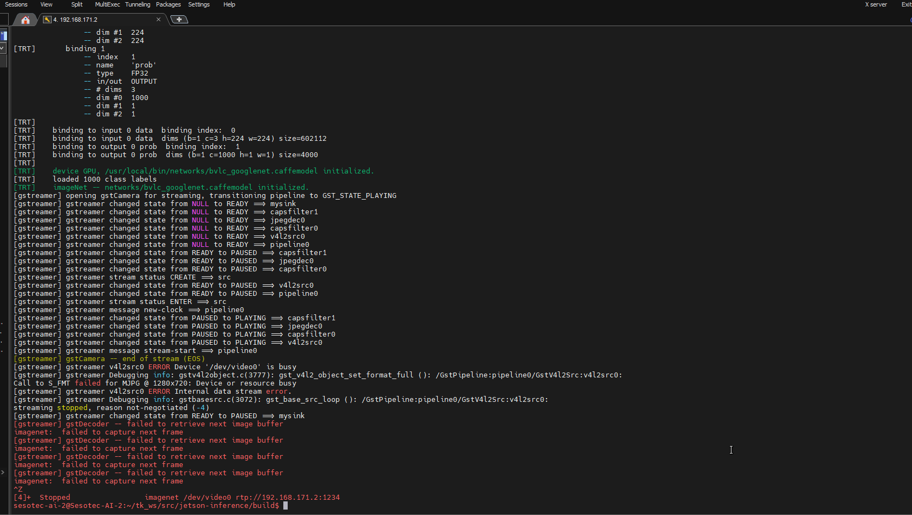Click 'NULL to READY ==> jpegdec0' line

click(159, 220)
